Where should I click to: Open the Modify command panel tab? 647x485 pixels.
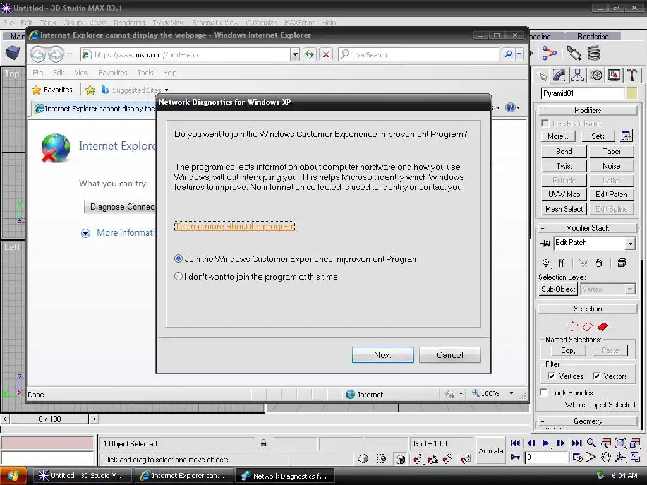click(559, 76)
